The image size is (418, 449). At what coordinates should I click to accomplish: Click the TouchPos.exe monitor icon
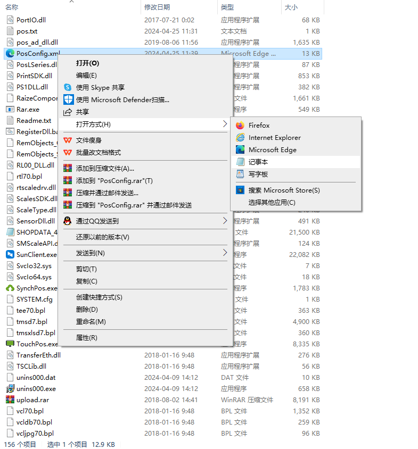(10, 344)
